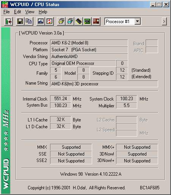This screenshot has height=195, width=171.
Task: Click the exit door toolbar icon
Action: [8, 22]
